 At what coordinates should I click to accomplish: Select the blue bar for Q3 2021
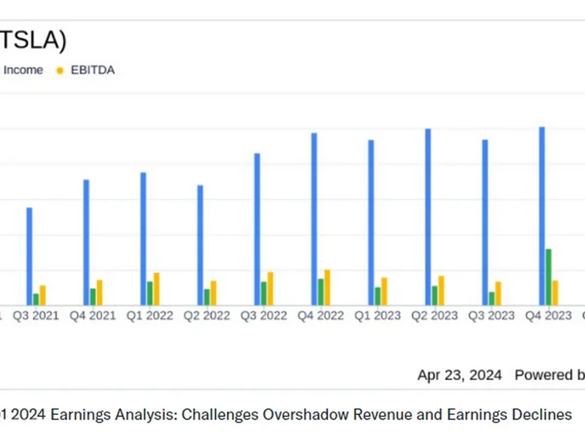pyautogui.click(x=29, y=256)
